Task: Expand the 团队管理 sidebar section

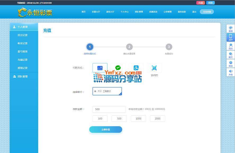Action: [x=24, y=77]
